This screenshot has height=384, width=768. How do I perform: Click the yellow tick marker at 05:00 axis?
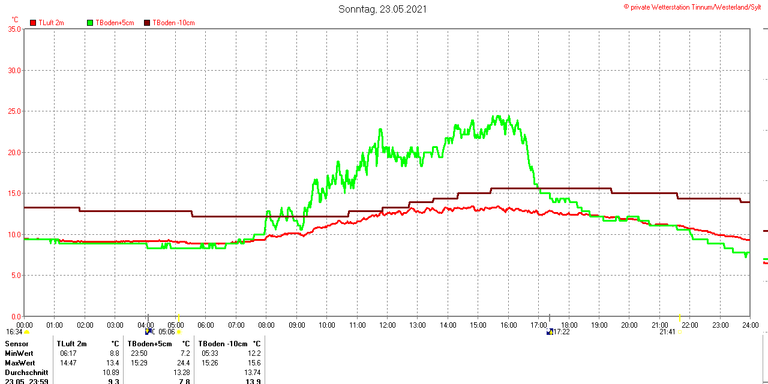[179, 317]
